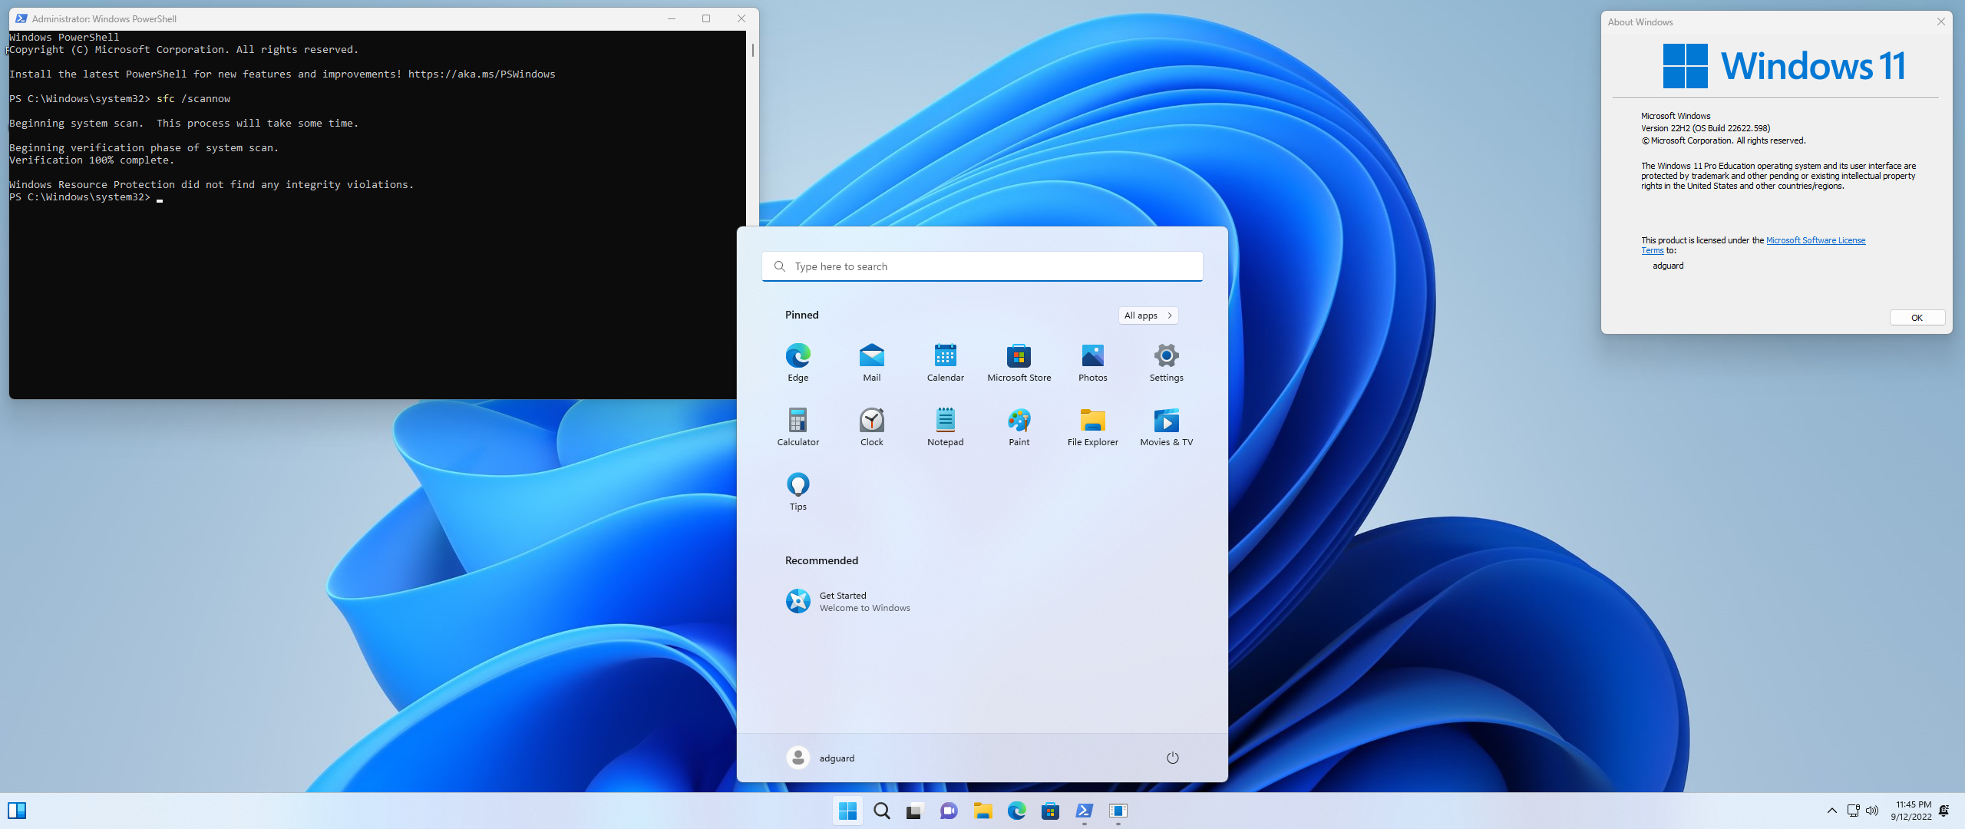Open adguard user account menu
Viewport: 1965px width, 829px height.
click(821, 758)
